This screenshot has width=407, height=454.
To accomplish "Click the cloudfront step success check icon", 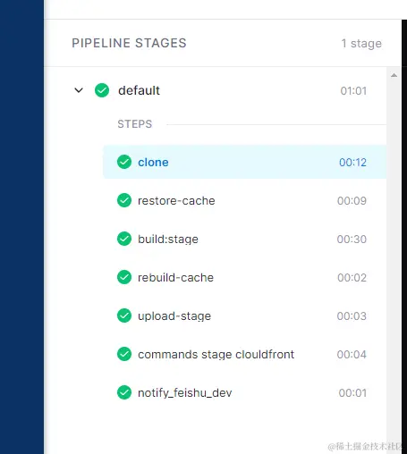I will coord(124,354).
